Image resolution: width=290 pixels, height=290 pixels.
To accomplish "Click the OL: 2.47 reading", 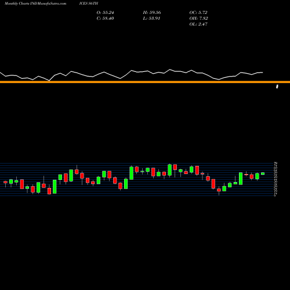I will click(x=198, y=24).
